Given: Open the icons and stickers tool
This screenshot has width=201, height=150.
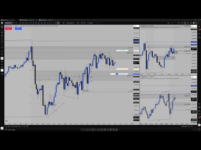Looking at the screenshot, I should tap(2, 47).
